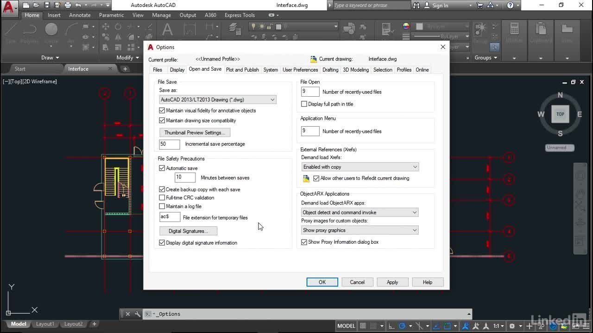
Task: Click the Plot printer icon in Quick Access toolbar
Action: tap(68, 6)
